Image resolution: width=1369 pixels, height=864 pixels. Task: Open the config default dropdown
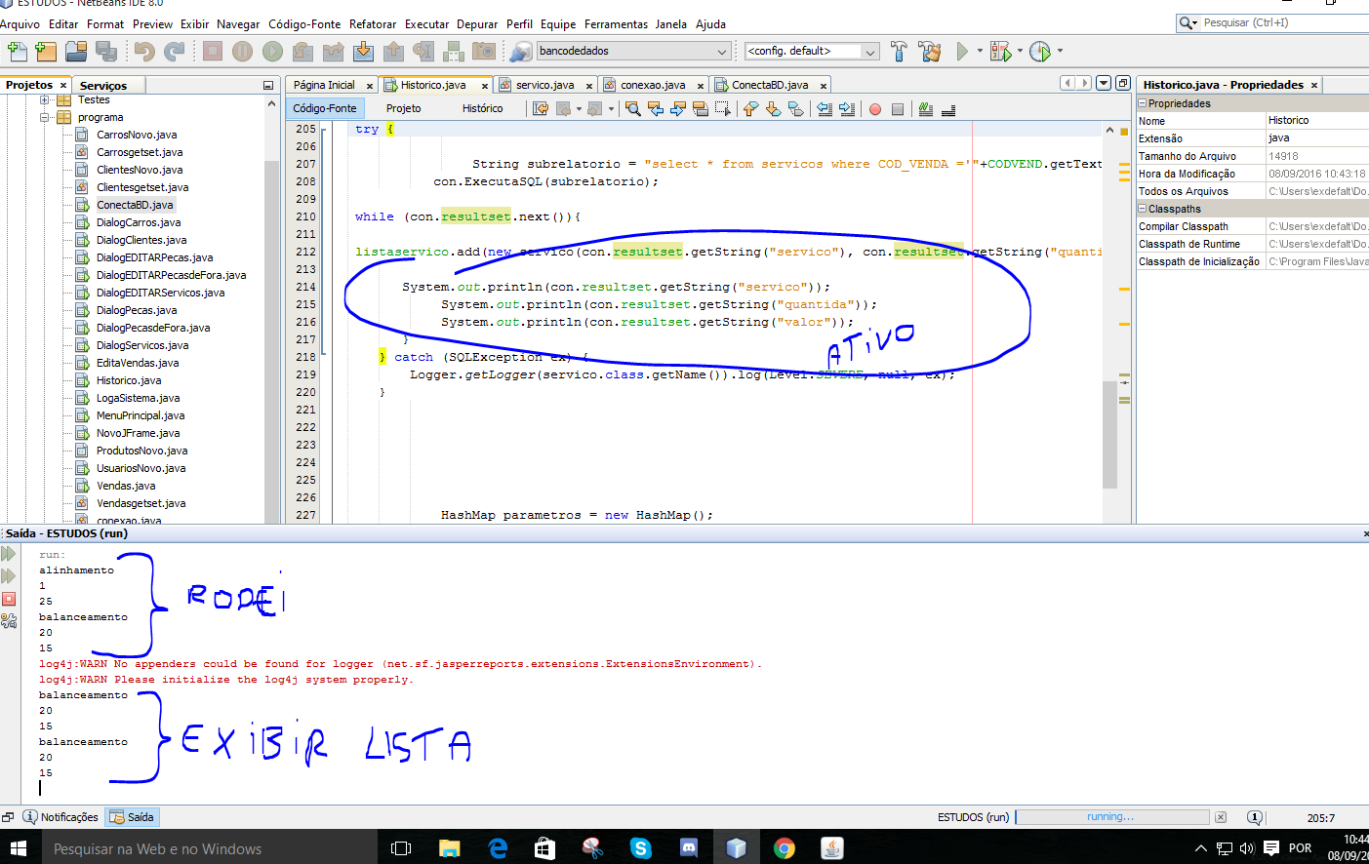870,51
